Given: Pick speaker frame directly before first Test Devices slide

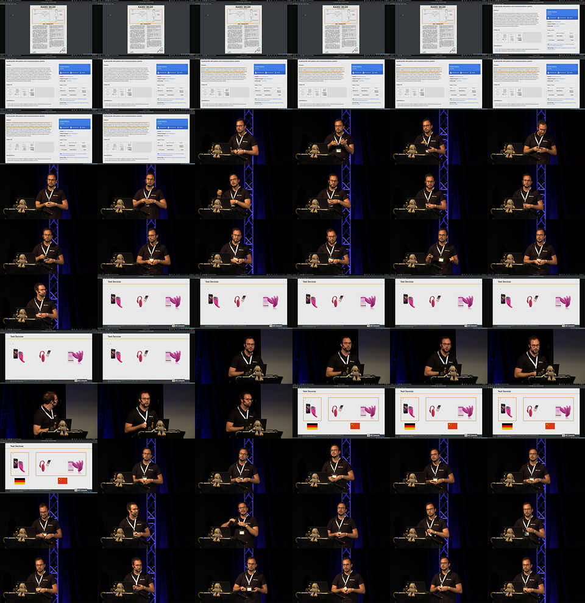Looking at the screenshot, I should (49, 301).
